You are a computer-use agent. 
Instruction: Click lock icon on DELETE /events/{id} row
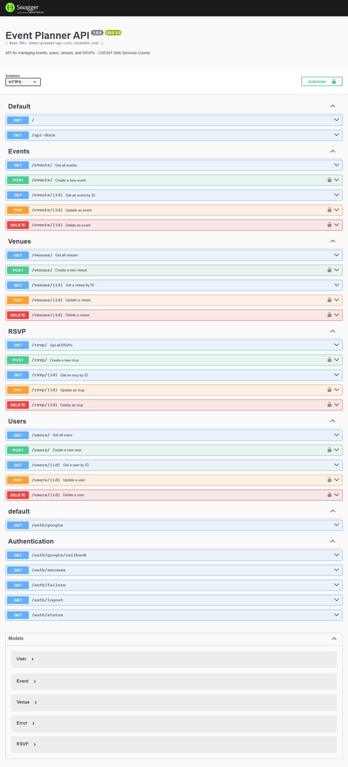click(329, 225)
